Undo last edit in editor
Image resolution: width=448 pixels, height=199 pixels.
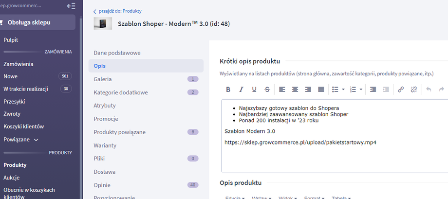tap(429, 90)
